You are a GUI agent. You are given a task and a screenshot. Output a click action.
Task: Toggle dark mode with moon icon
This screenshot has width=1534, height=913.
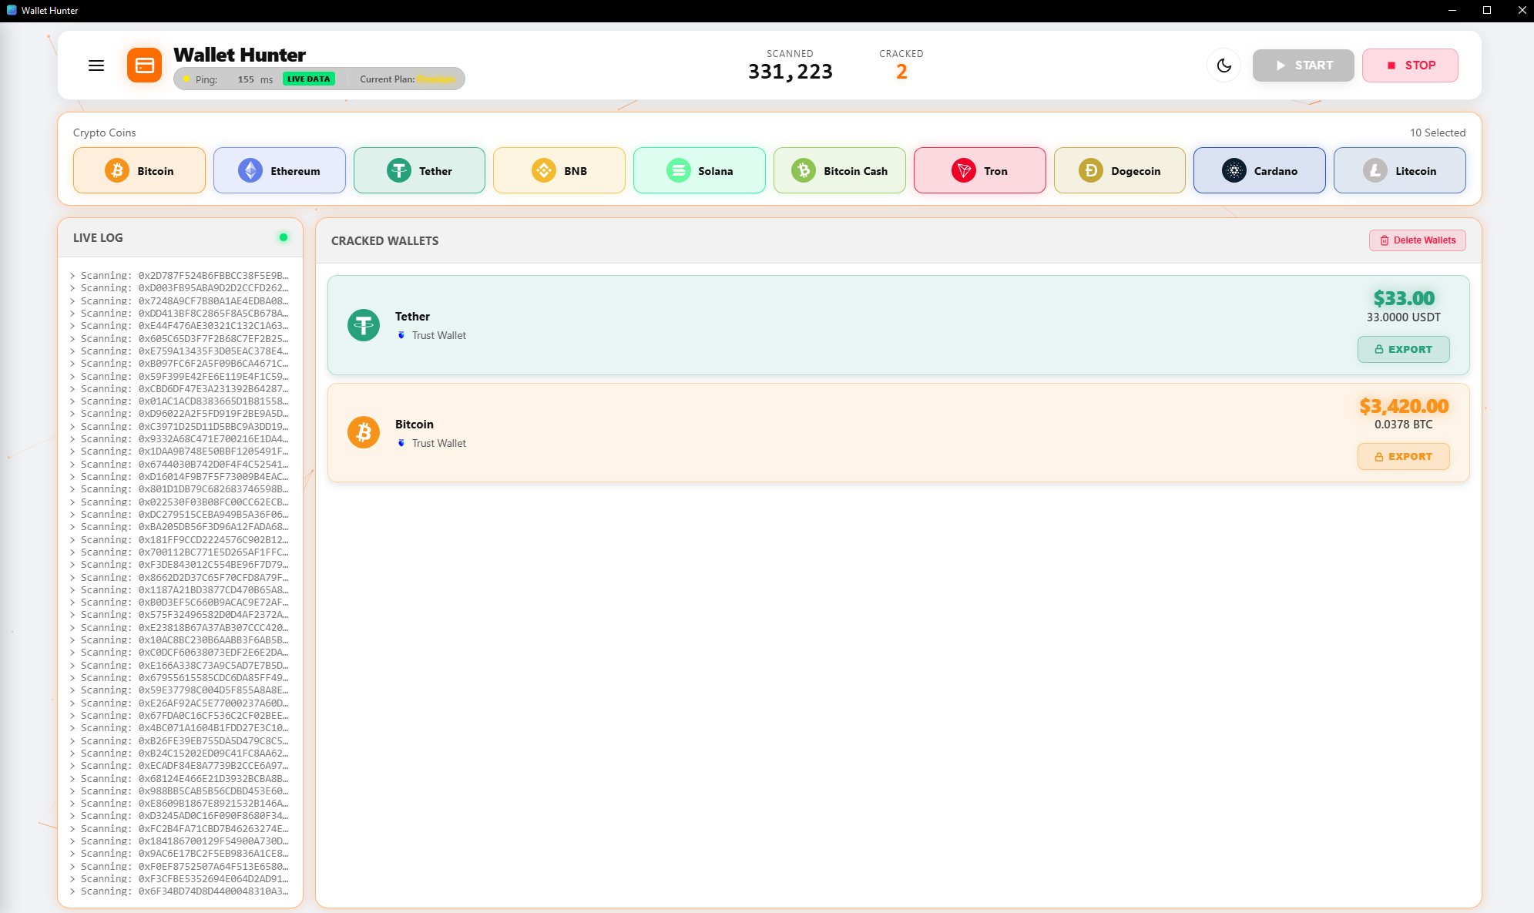point(1224,65)
